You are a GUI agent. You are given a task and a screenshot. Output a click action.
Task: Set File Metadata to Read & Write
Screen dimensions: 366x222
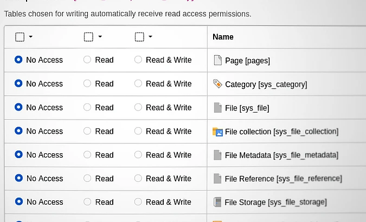138,155
